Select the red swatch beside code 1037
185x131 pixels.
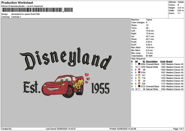click(139, 72)
